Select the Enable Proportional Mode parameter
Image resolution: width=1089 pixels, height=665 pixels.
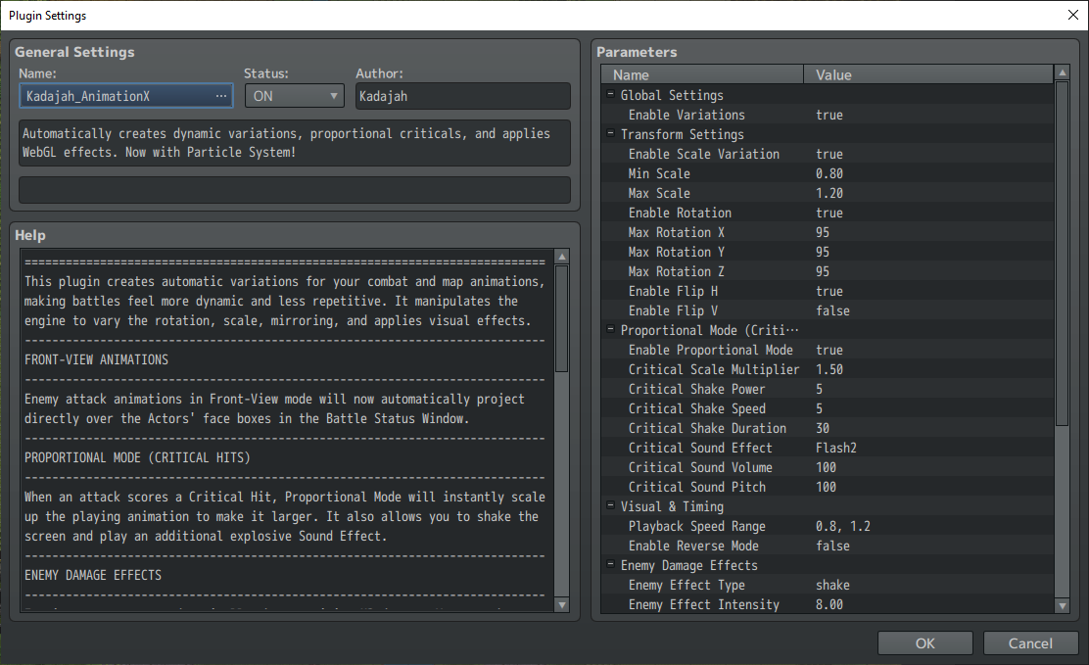pyautogui.click(x=828, y=350)
